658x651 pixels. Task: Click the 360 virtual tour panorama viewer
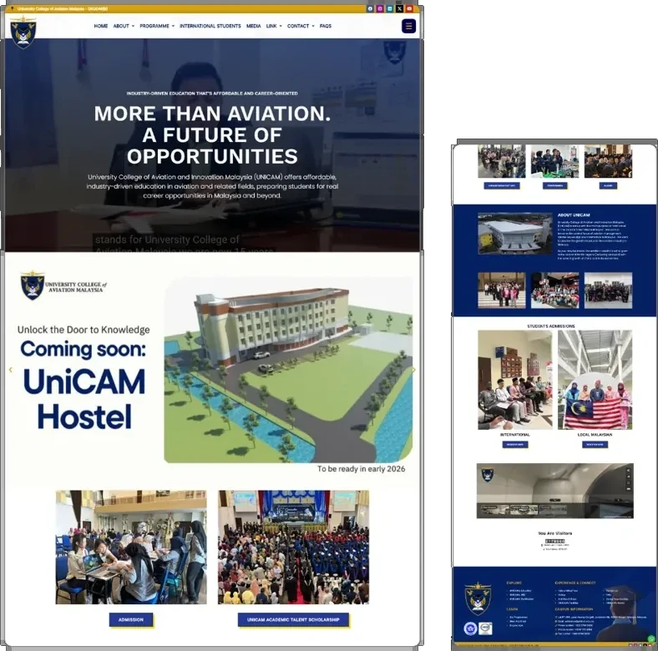pos(554,491)
